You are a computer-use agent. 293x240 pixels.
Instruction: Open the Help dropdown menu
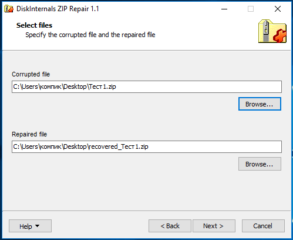click(x=30, y=226)
